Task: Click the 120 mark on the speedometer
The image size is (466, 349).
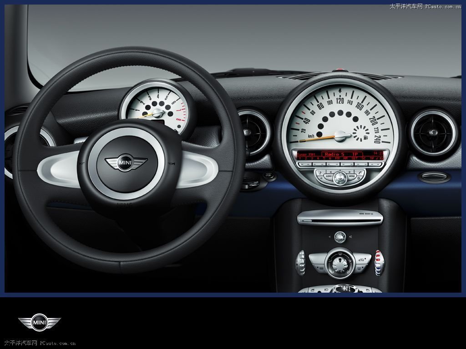Action: coord(340,100)
